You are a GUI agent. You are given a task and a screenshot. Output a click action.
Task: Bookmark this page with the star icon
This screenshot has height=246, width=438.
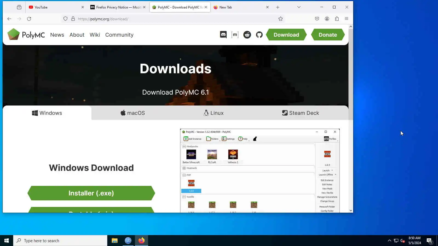pyautogui.click(x=281, y=19)
